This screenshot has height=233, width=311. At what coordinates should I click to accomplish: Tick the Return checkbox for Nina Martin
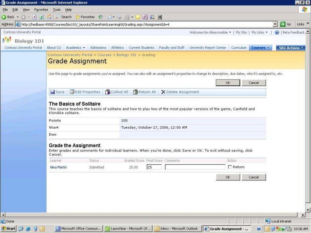pos(230,167)
